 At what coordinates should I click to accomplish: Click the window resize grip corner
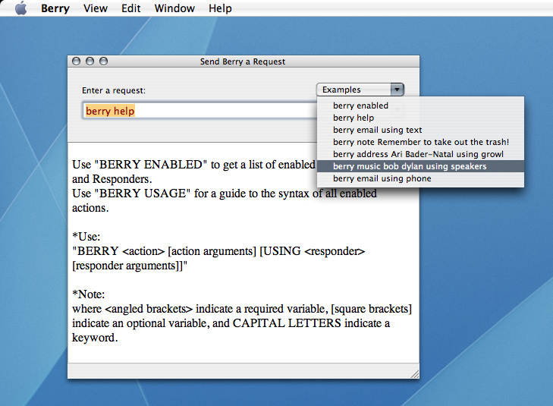(415, 374)
